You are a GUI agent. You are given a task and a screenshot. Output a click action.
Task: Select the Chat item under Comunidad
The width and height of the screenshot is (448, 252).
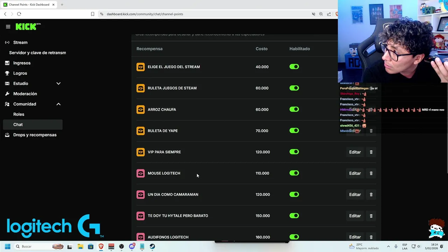(33, 125)
